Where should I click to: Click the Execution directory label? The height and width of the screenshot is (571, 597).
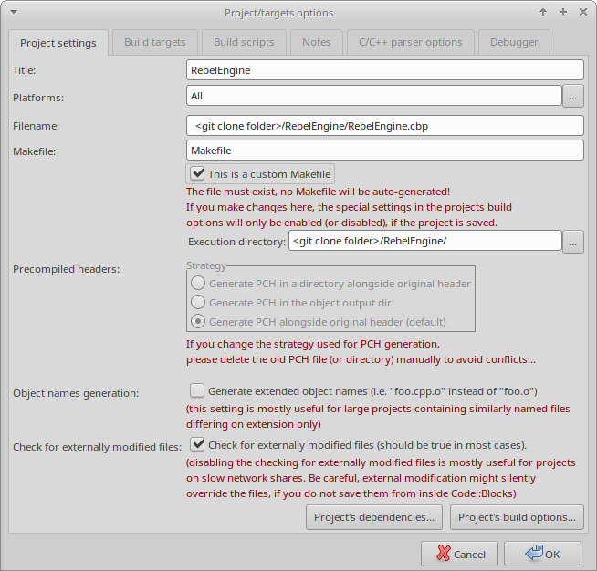236,242
